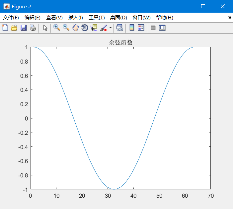Click the Figure 2 window title text
The height and width of the screenshot is (209, 233).
(21, 7)
